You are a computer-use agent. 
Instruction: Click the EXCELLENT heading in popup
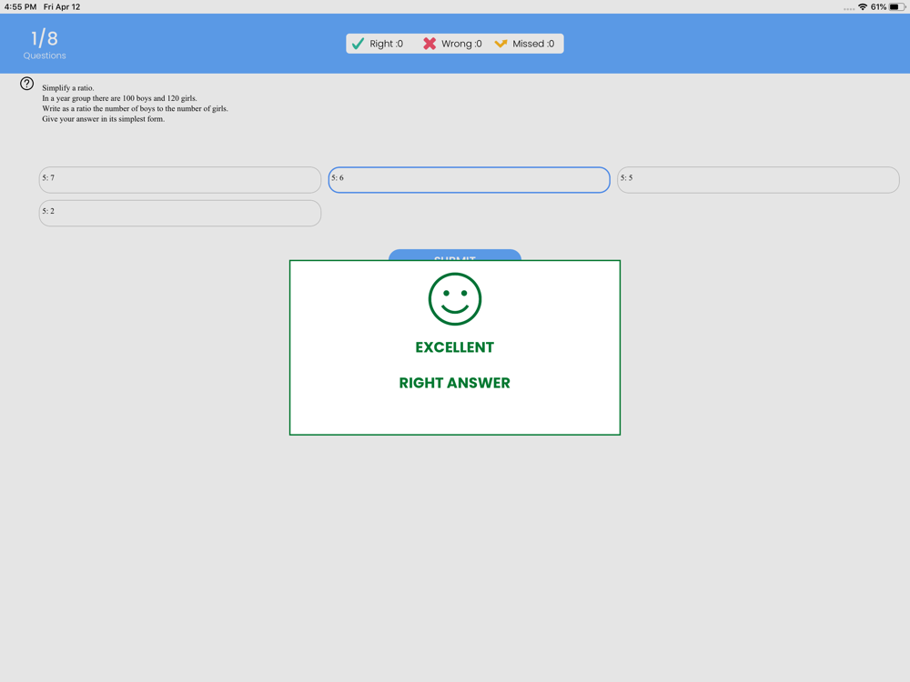[454, 347]
